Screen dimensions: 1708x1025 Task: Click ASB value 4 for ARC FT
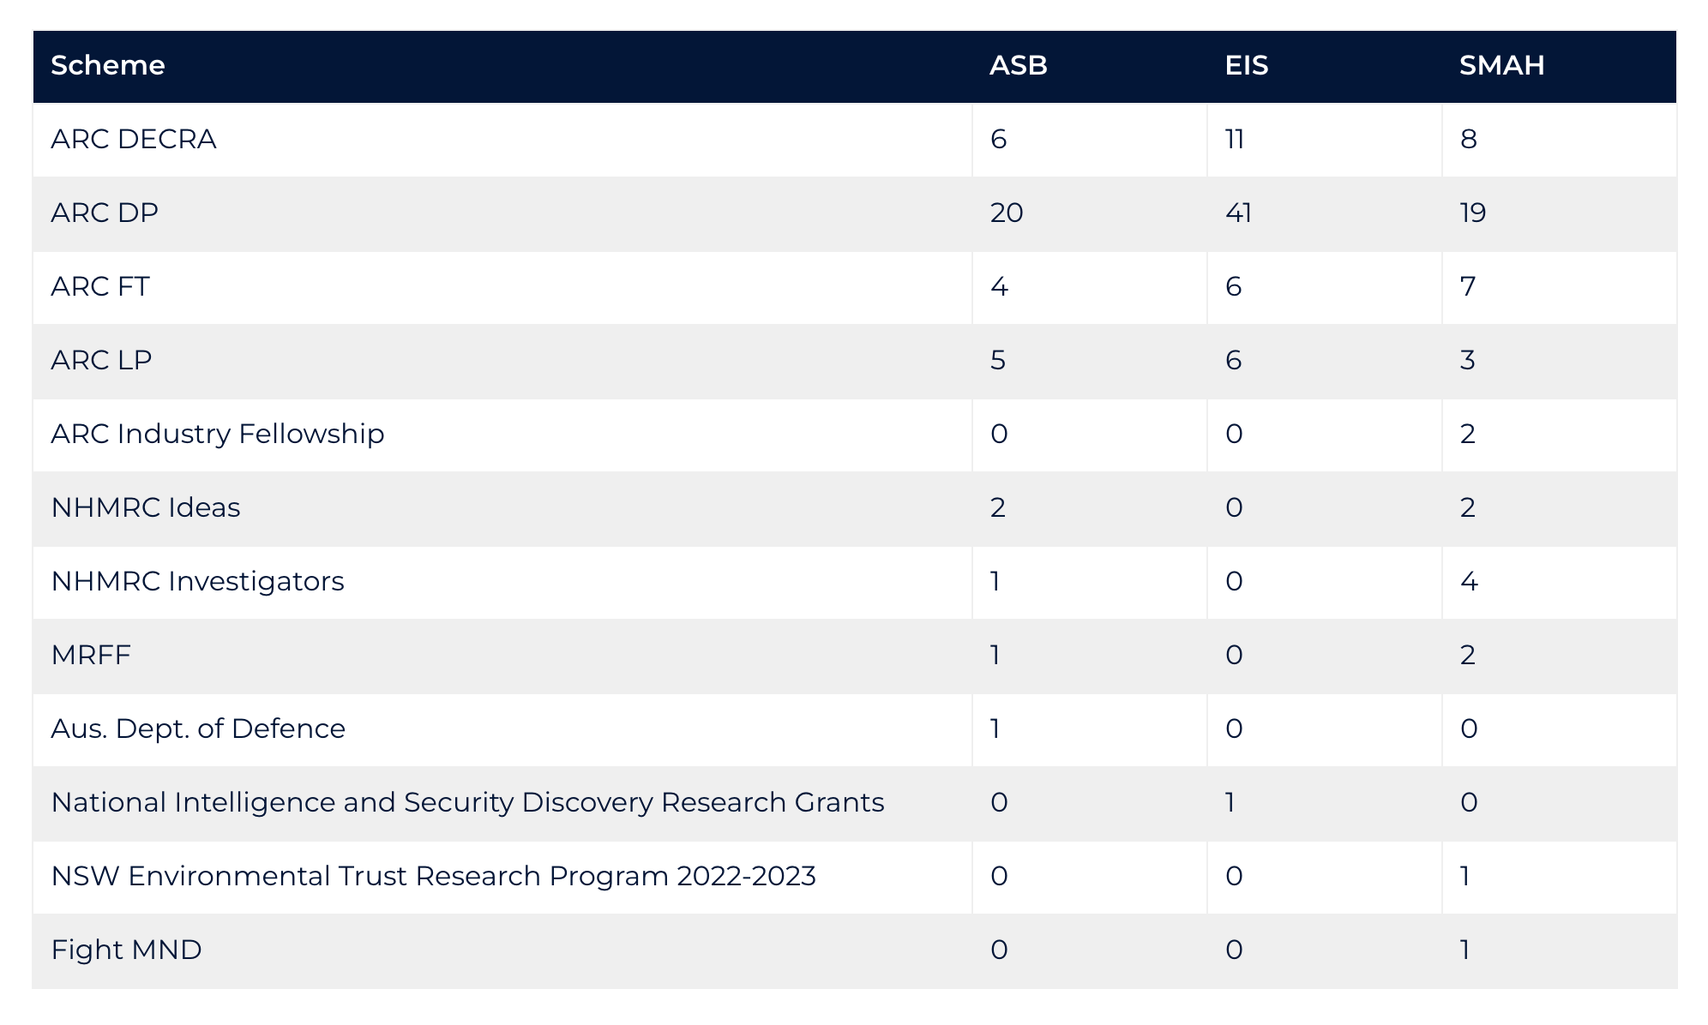click(999, 286)
